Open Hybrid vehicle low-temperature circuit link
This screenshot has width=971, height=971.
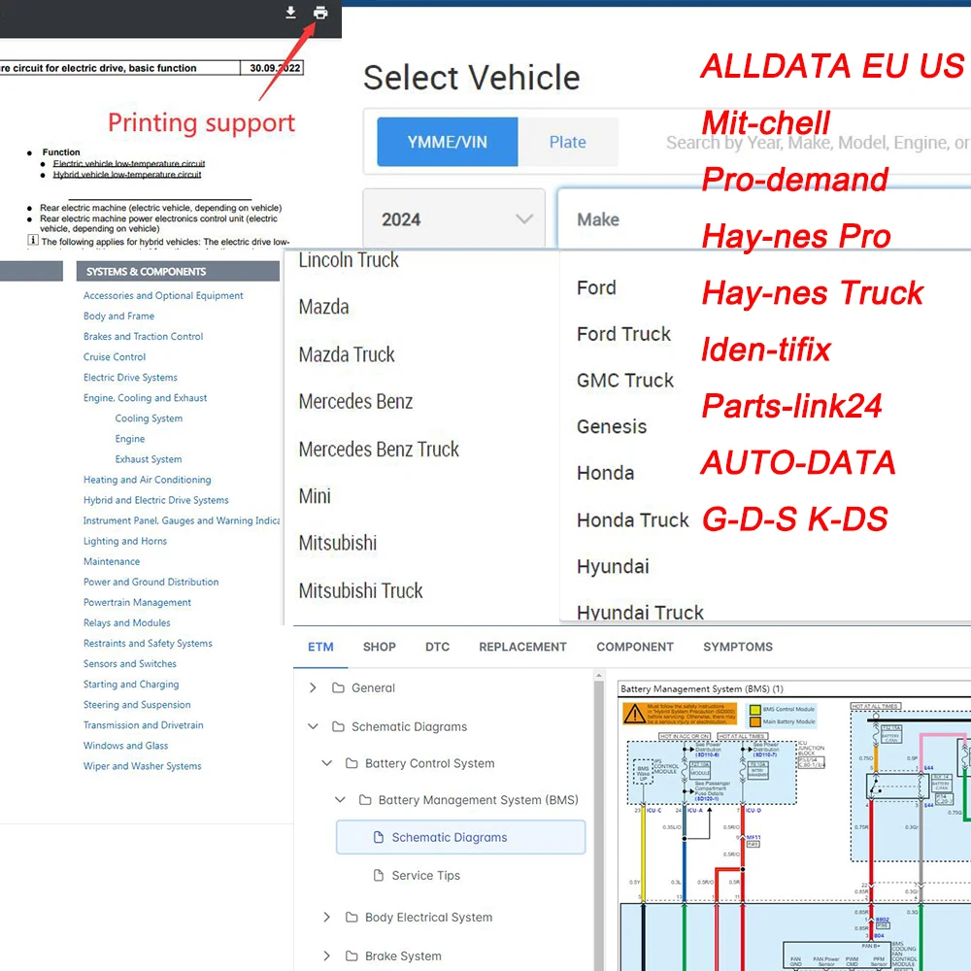tap(127, 175)
